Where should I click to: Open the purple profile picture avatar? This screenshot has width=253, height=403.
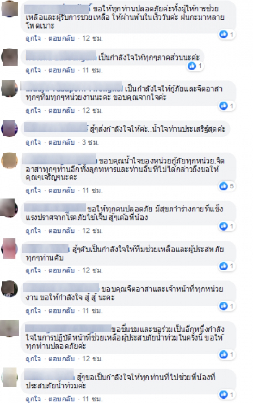(x=9, y=128)
